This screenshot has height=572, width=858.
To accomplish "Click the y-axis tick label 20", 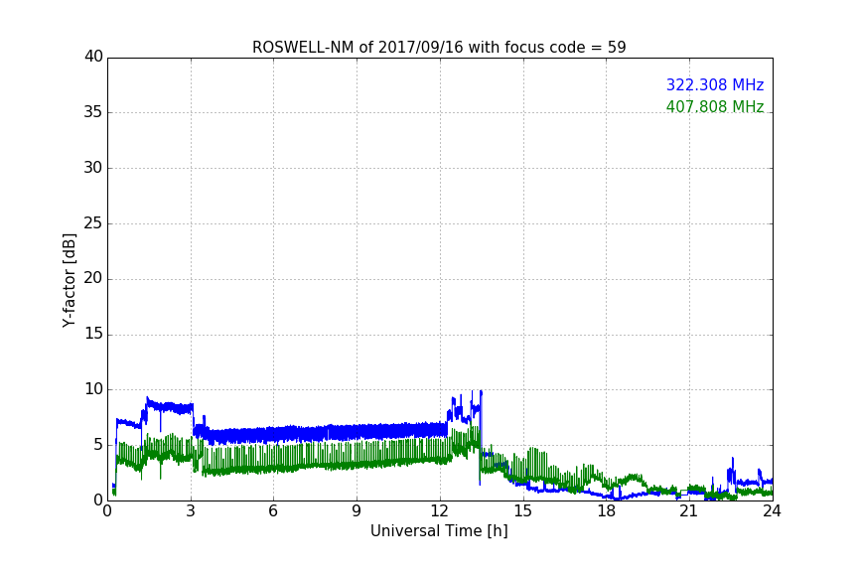I will pos(93,278).
